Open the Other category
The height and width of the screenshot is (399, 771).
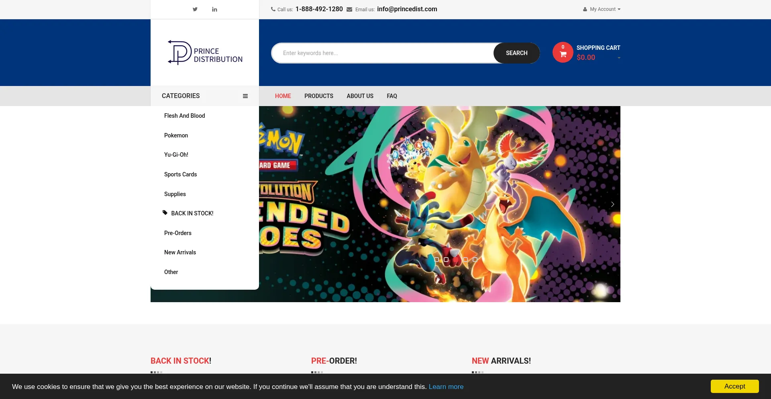point(171,272)
